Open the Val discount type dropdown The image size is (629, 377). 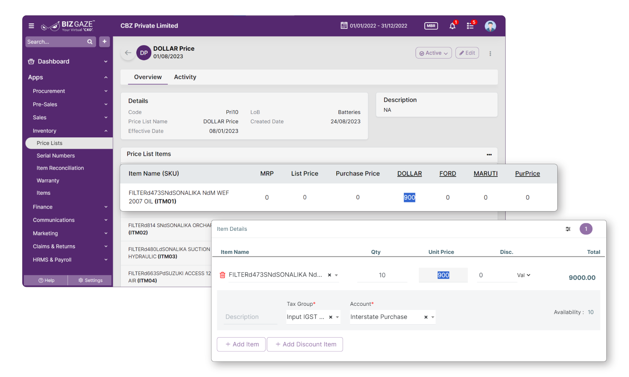[x=524, y=275]
